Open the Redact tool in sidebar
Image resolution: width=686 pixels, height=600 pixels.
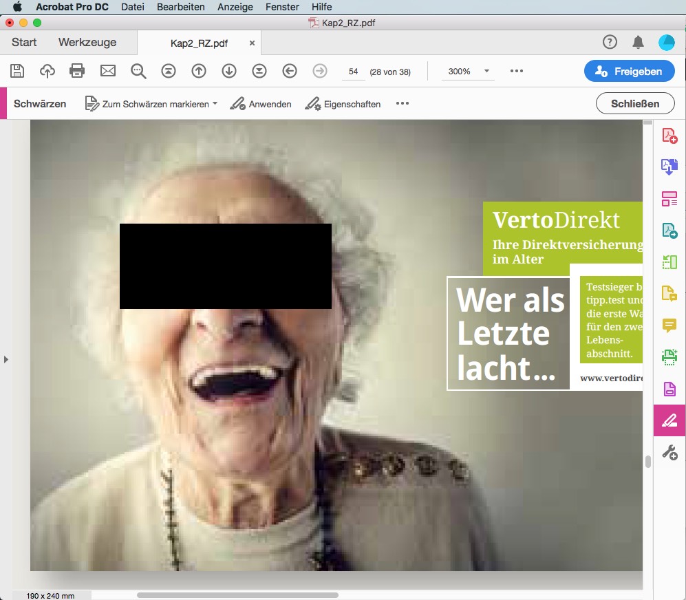669,420
